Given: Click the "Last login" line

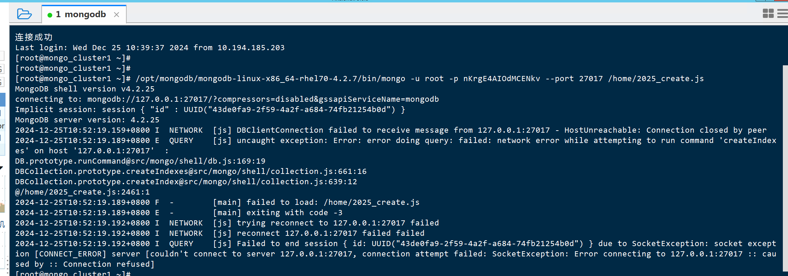Looking at the screenshot, I should (x=150, y=48).
